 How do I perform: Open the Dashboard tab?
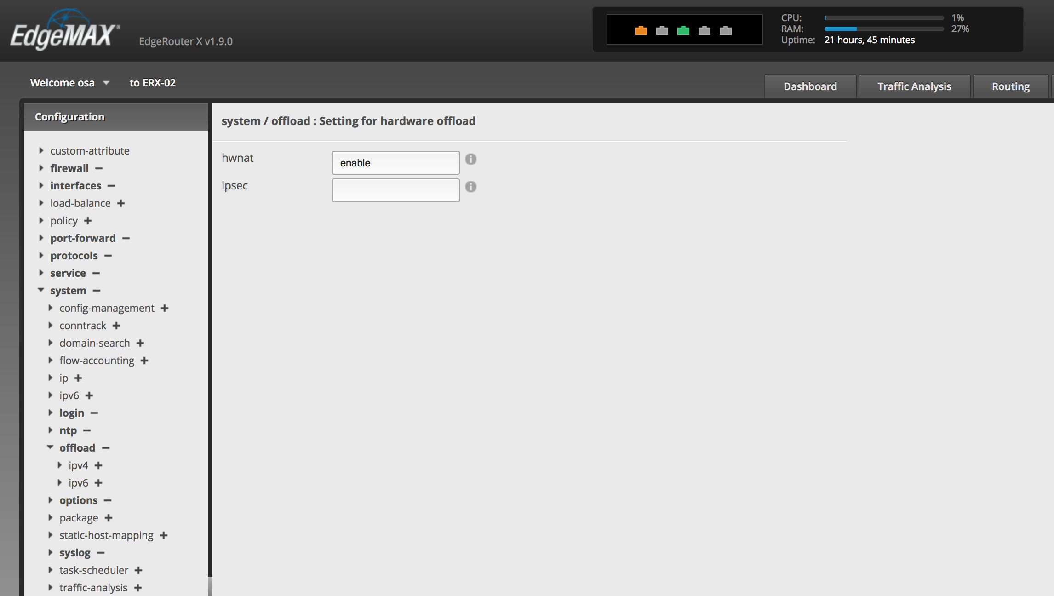click(x=810, y=86)
